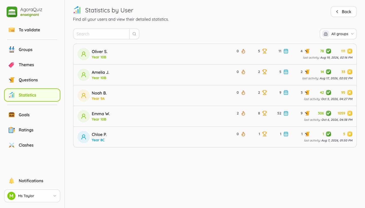Click Emma W.'s flame streak icon

click(243, 113)
